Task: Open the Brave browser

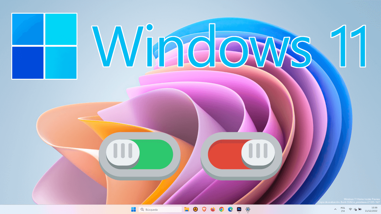Action: 204,209
